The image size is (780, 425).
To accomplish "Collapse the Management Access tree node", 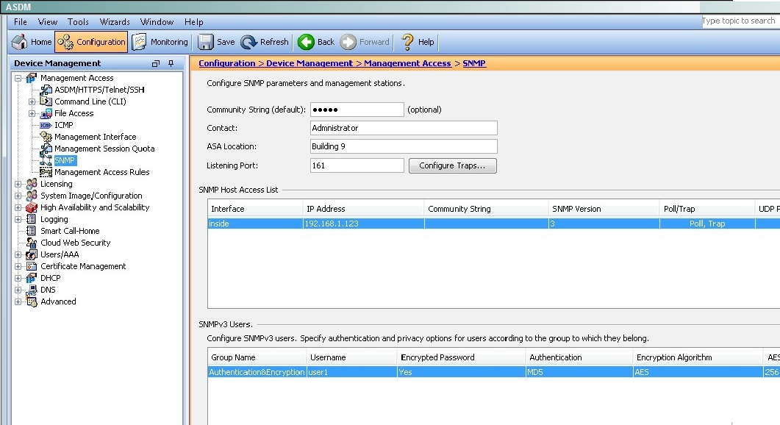I will (18, 78).
